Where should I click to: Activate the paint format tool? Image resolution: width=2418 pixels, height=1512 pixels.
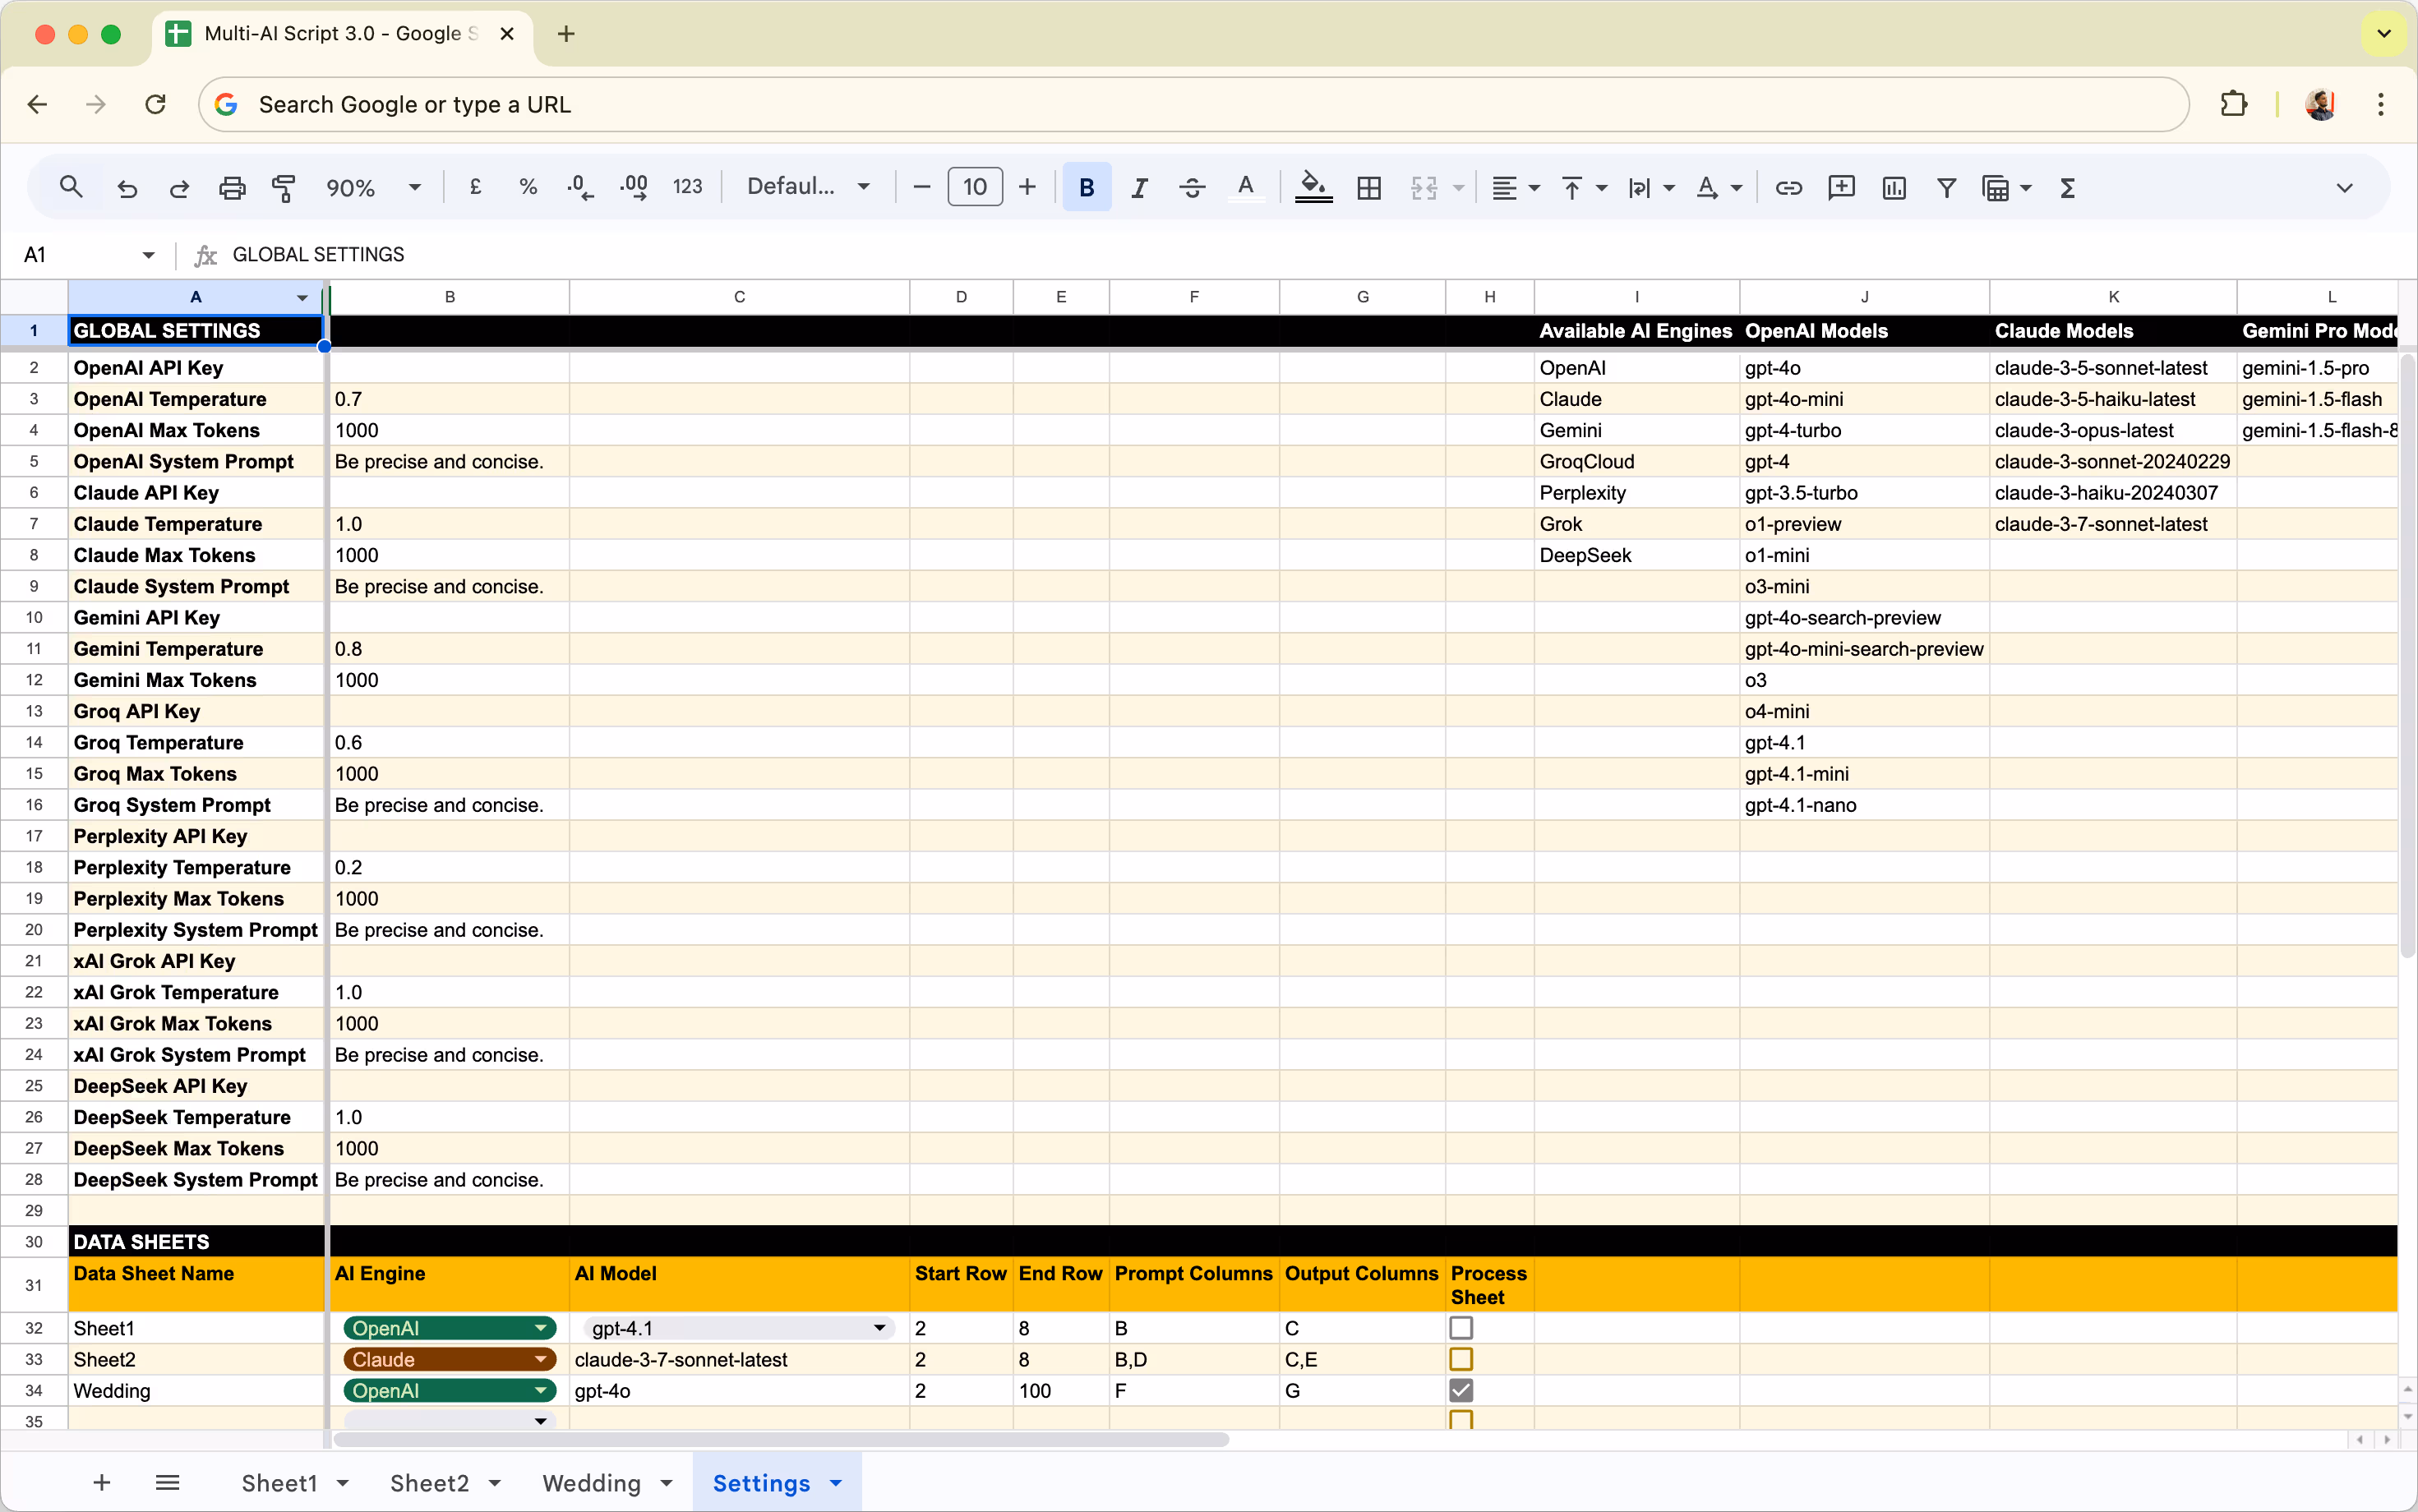pyautogui.click(x=284, y=187)
